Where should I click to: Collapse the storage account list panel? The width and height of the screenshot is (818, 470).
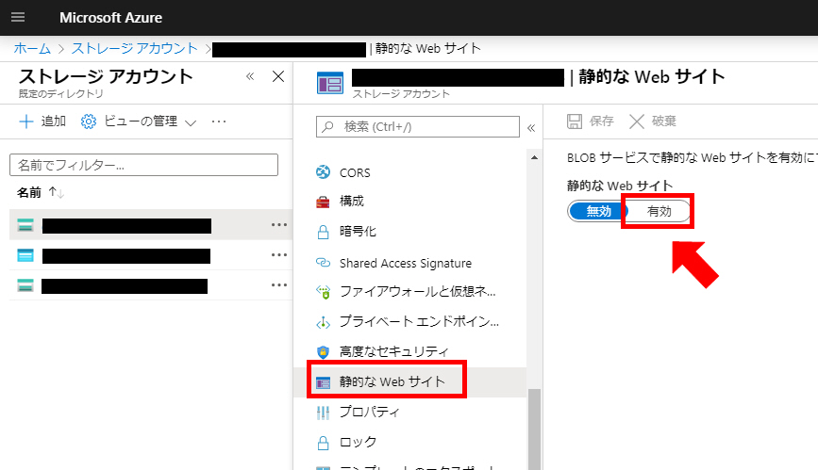tap(250, 76)
